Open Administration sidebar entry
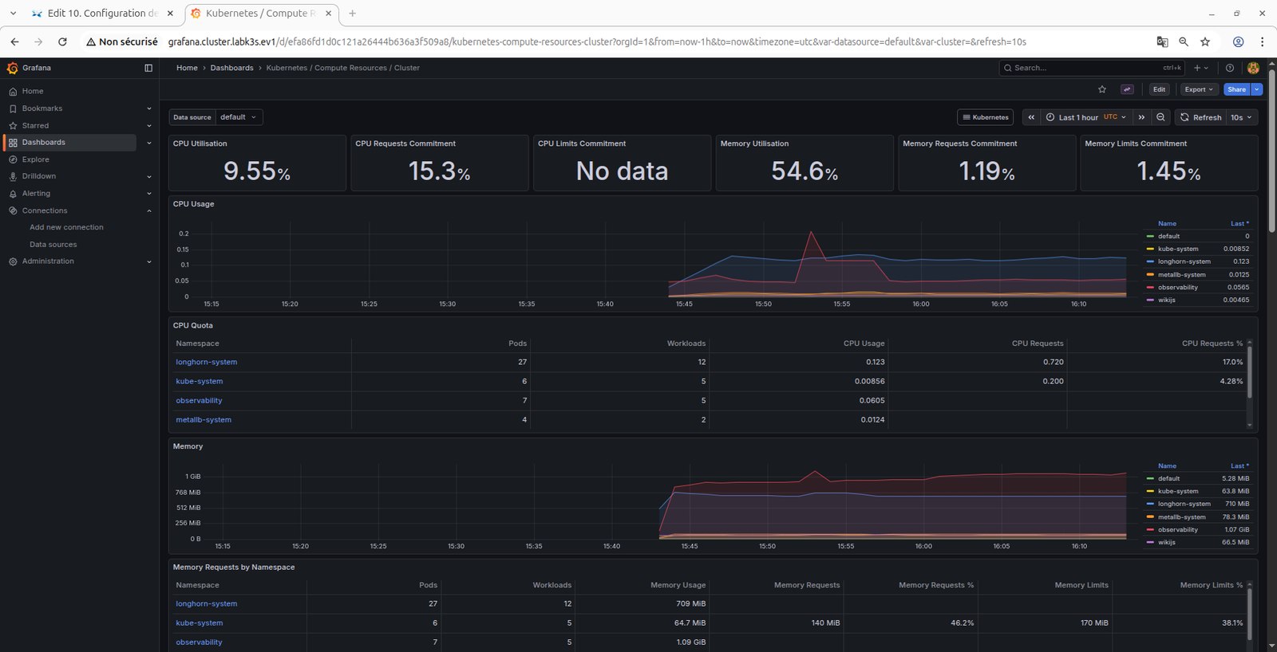Image resolution: width=1277 pixels, height=652 pixels. tap(48, 261)
